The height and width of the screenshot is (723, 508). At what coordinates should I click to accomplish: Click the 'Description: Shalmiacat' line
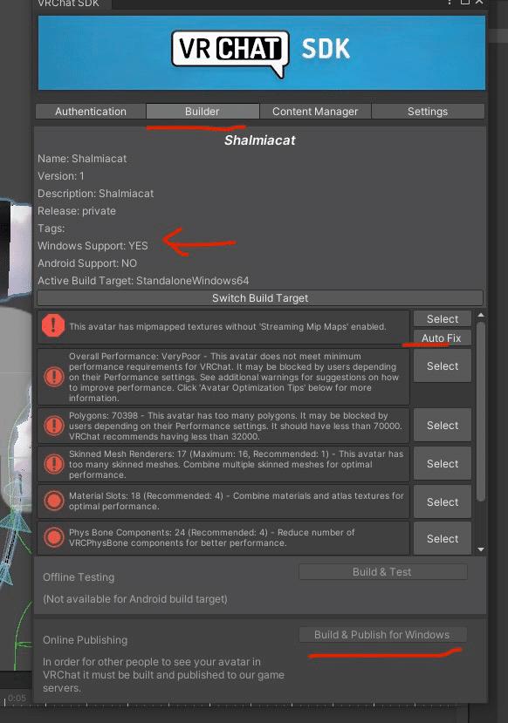pos(95,194)
